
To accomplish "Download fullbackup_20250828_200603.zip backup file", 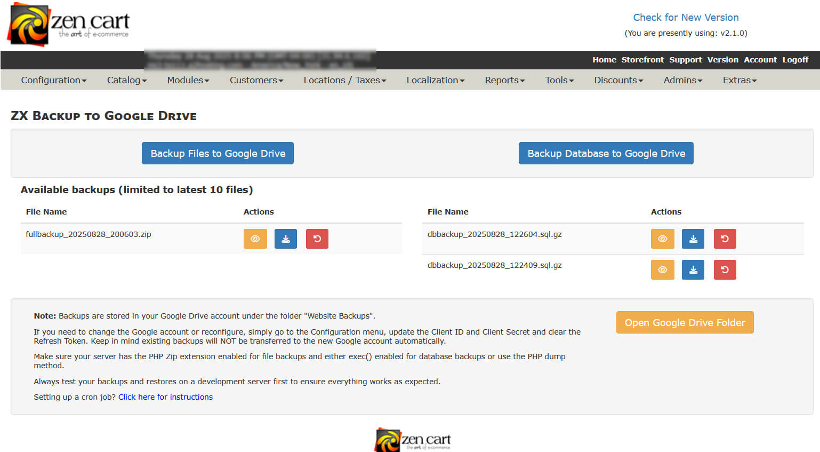I will (286, 239).
